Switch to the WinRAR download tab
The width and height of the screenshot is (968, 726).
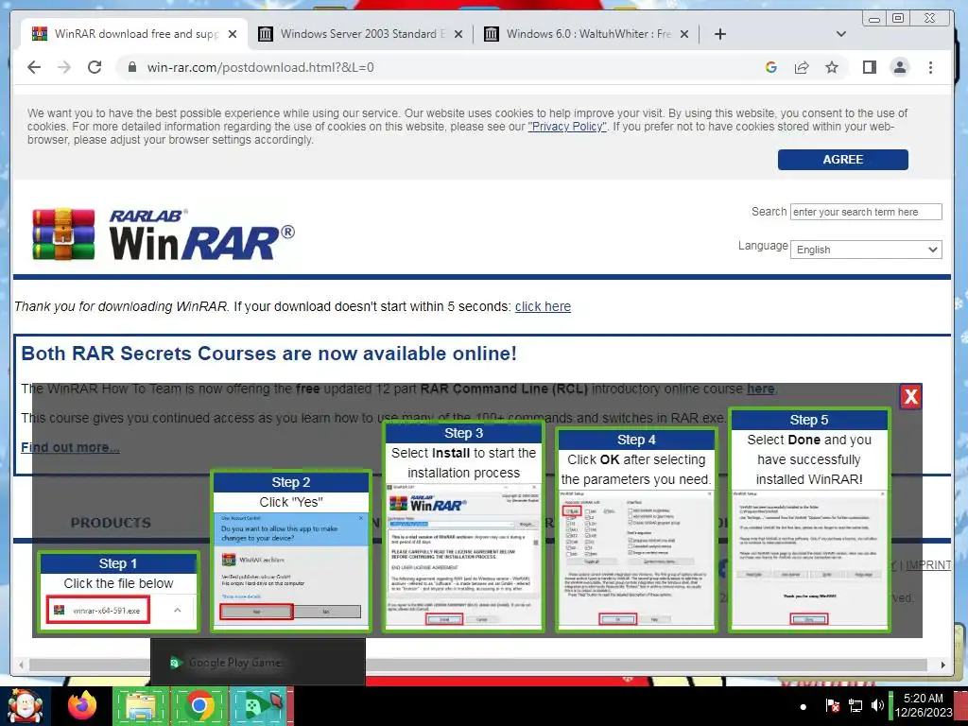point(134,34)
